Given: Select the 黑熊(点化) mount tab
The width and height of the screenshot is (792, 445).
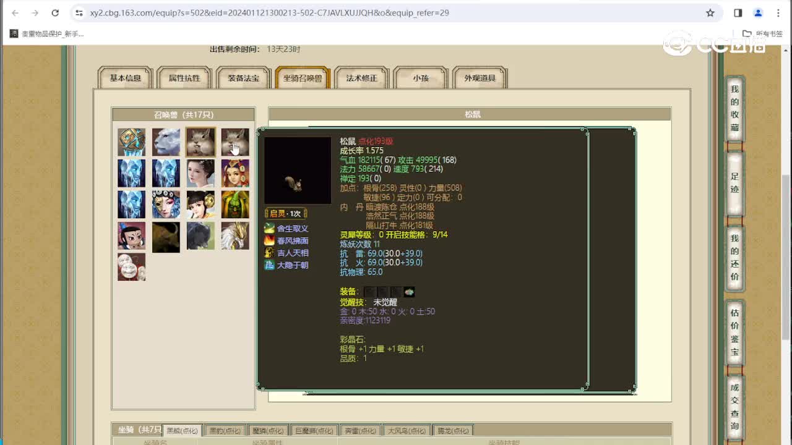Looking at the screenshot, I should coord(182,431).
